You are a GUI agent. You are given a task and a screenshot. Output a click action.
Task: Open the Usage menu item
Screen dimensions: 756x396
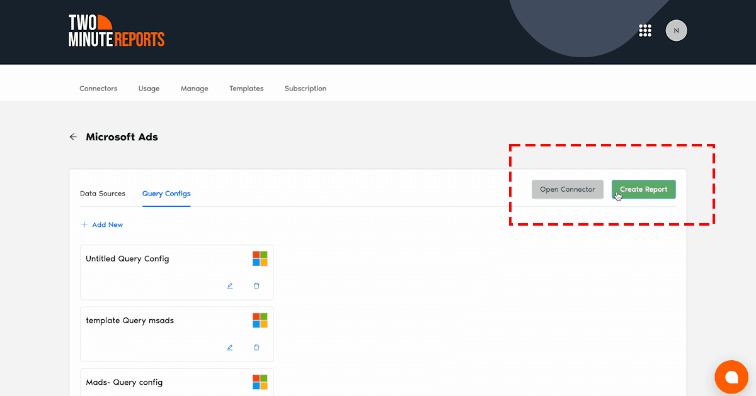pyautogui.click(x=149, y=89)
